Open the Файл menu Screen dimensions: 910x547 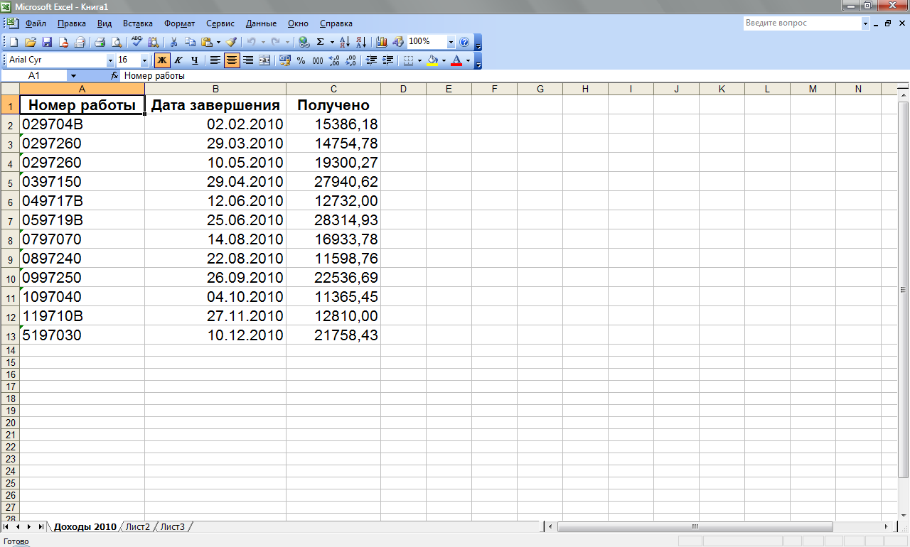tap(36, 23)
